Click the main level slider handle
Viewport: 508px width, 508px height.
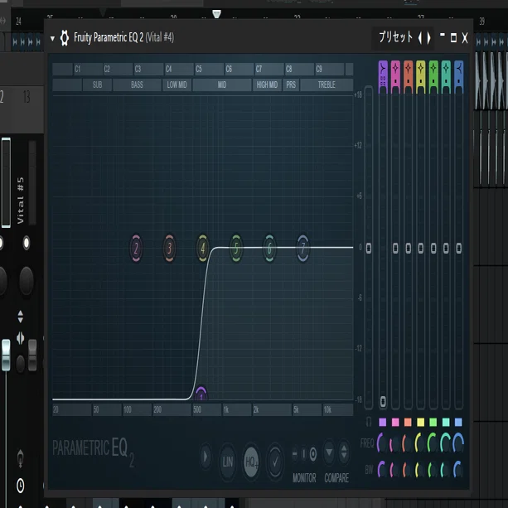pos(369,248)
